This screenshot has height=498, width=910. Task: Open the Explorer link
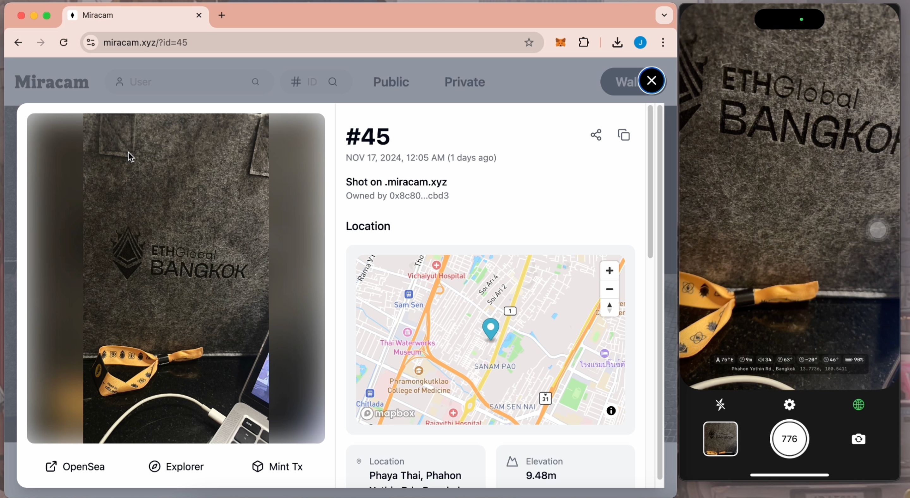[176, 467]
